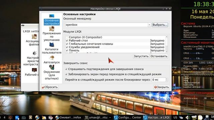
Task: Expand the window manager openbox dropdown
Action: click(149, 25)
